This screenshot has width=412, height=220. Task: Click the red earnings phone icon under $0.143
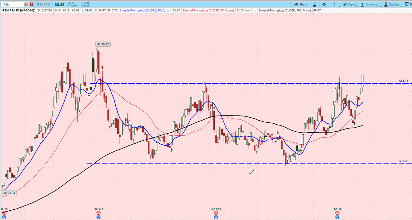(x=99, y=213)
